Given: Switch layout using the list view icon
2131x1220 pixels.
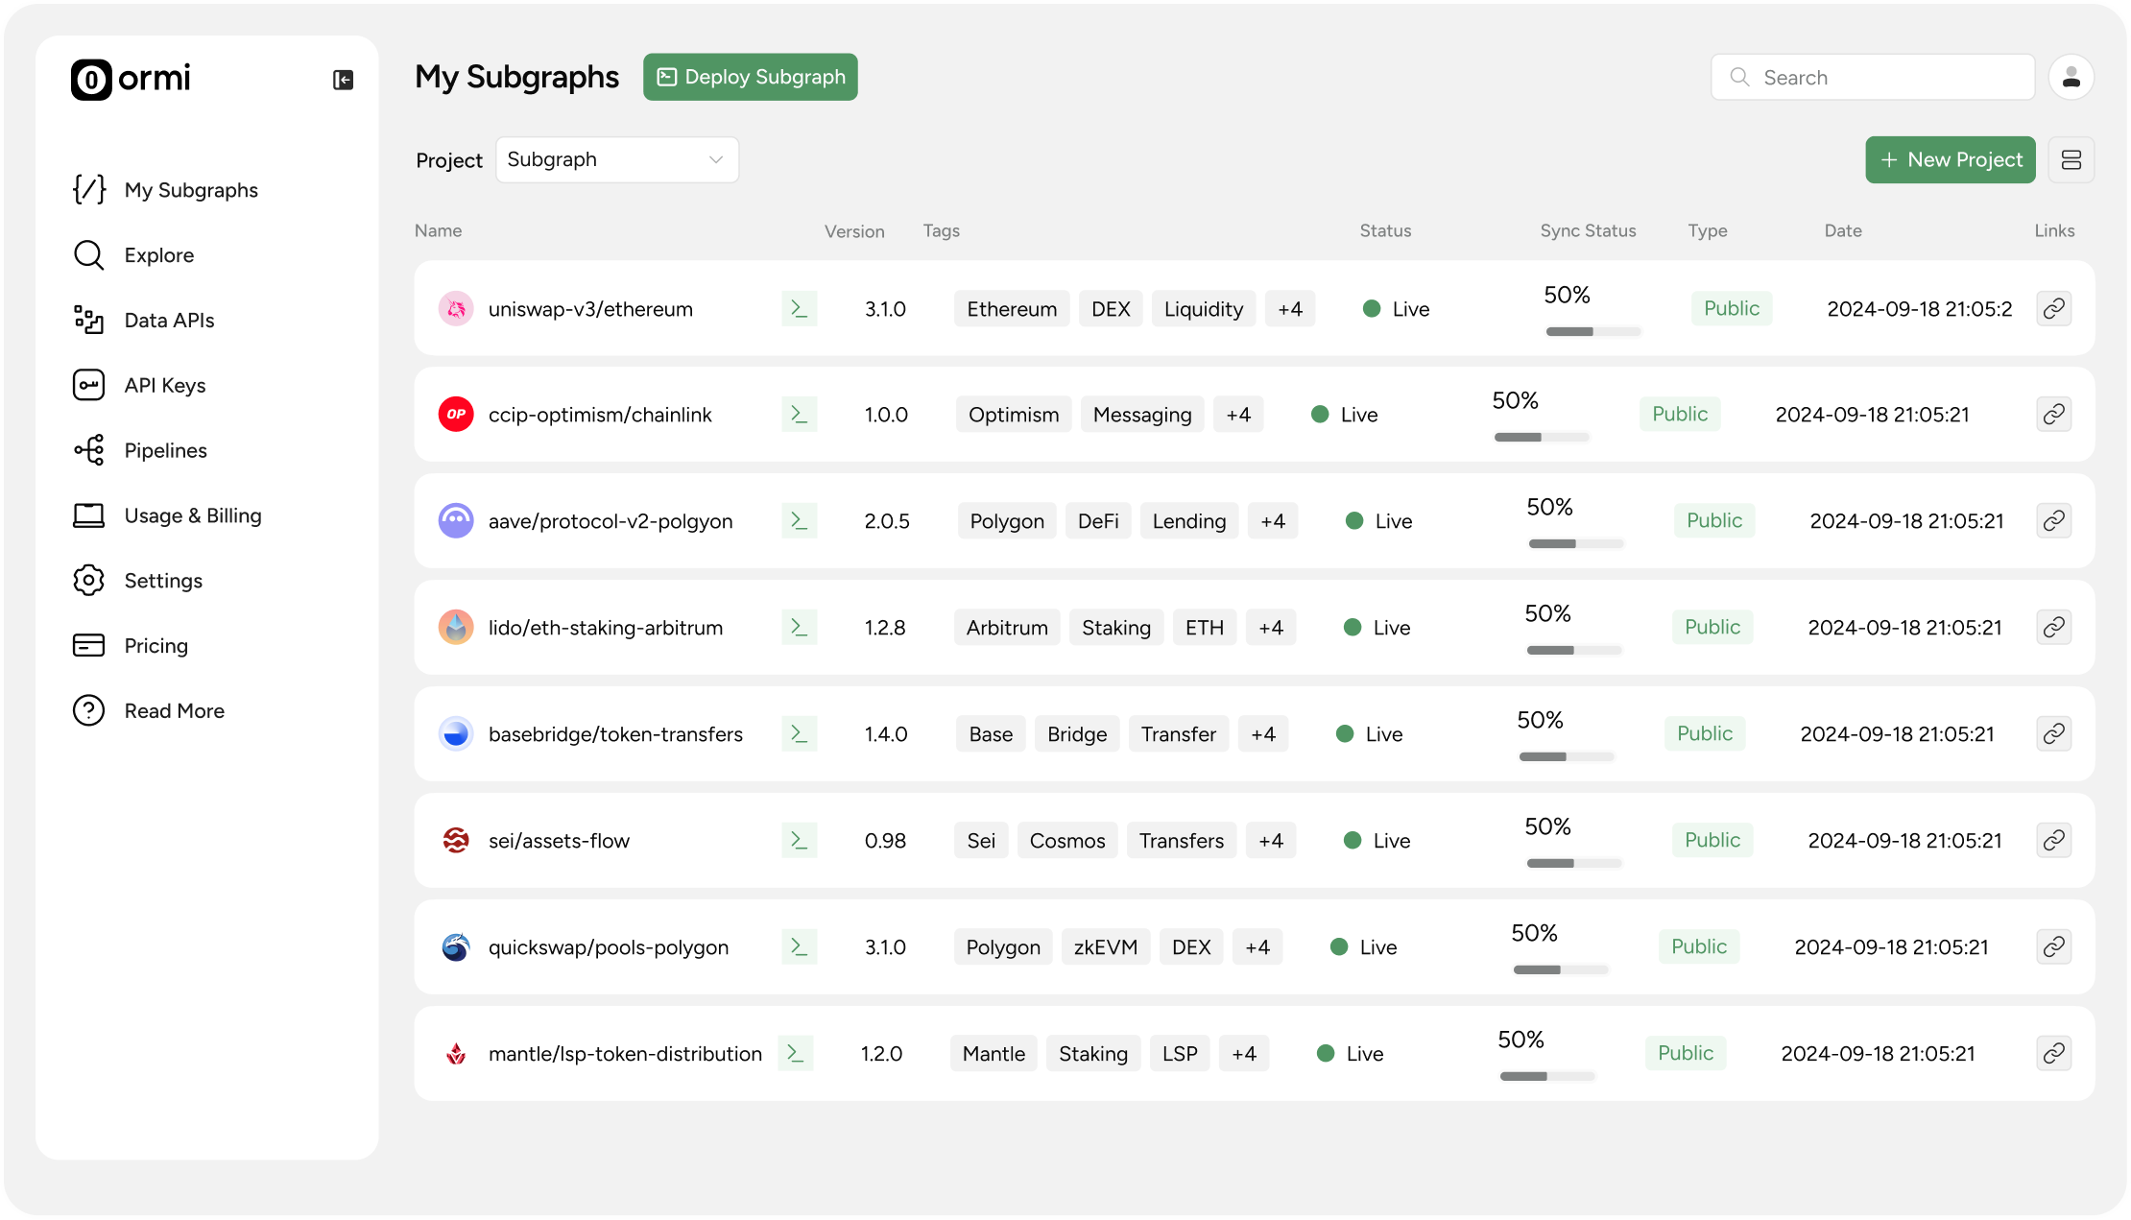Looking at the screenshot, I should coord(2071,159).
